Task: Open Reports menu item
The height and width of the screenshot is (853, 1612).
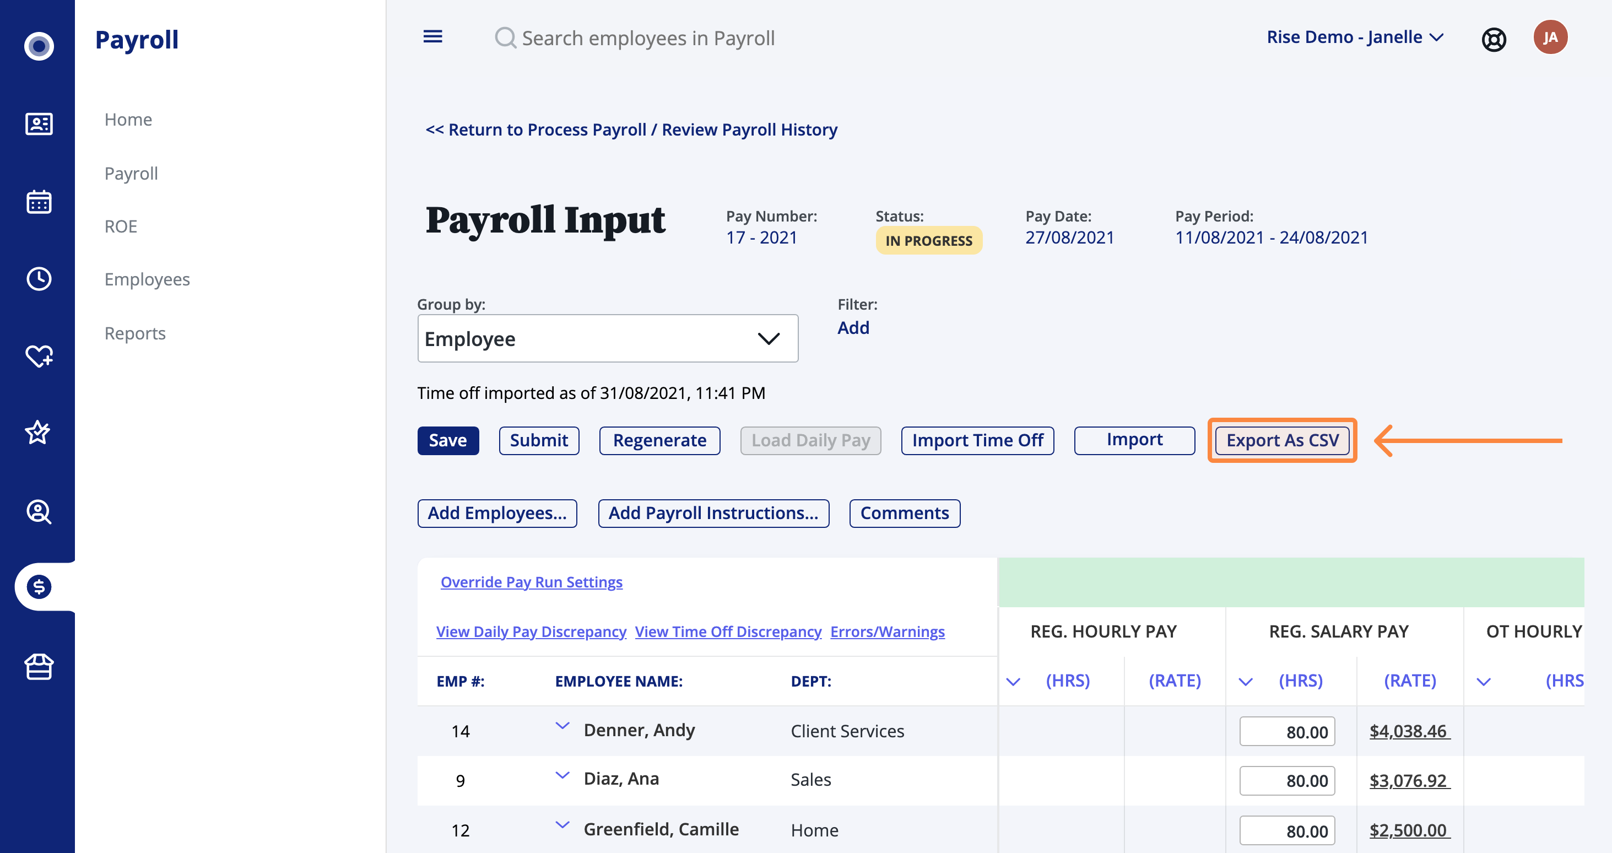Action: point(134,333)
